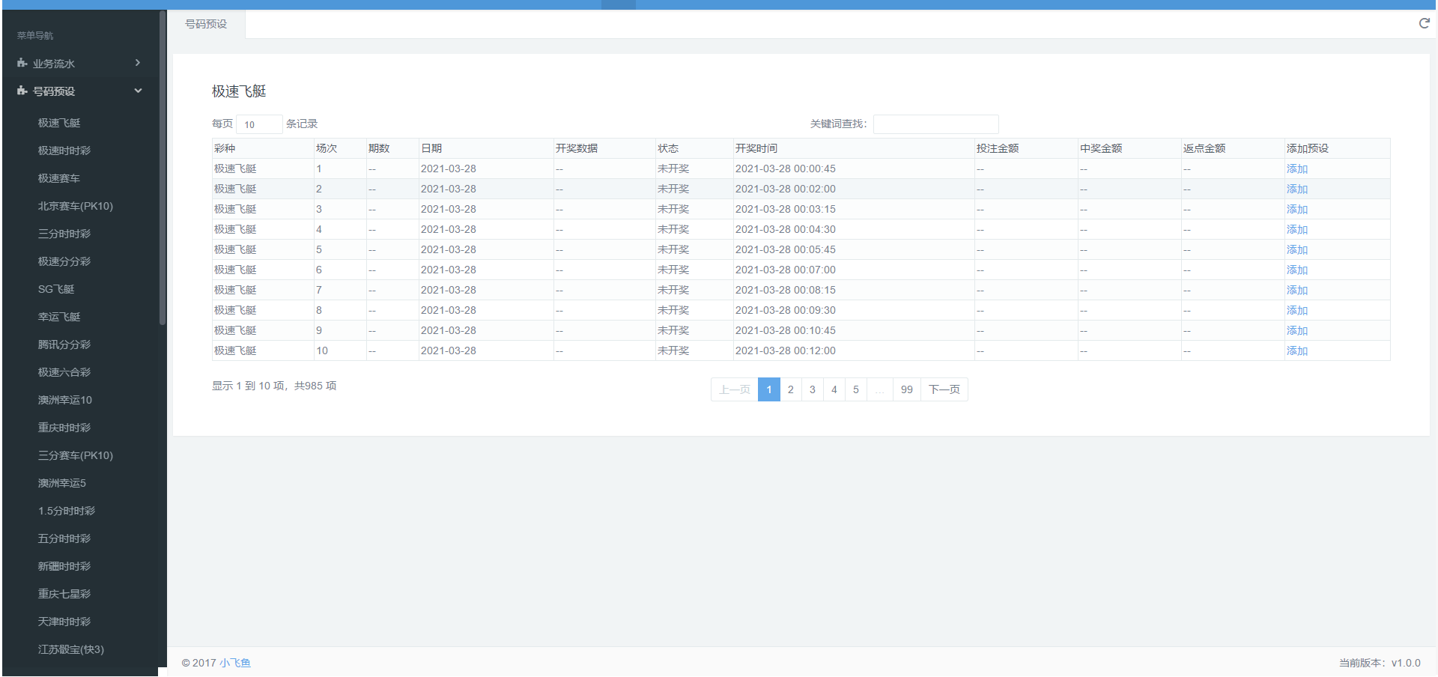
Task: Open 幸运飞艇 in the sidebar
Action: tap(59, 317)
